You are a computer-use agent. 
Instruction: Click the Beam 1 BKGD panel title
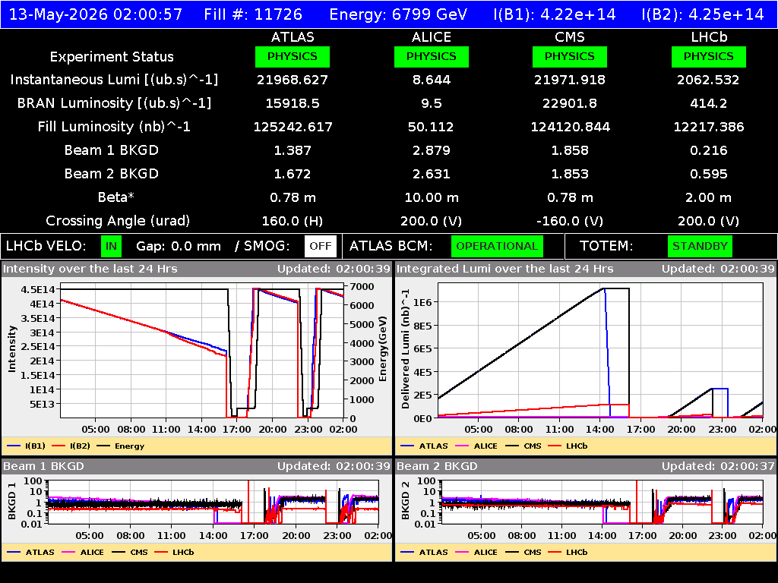[x=43, y=466]
